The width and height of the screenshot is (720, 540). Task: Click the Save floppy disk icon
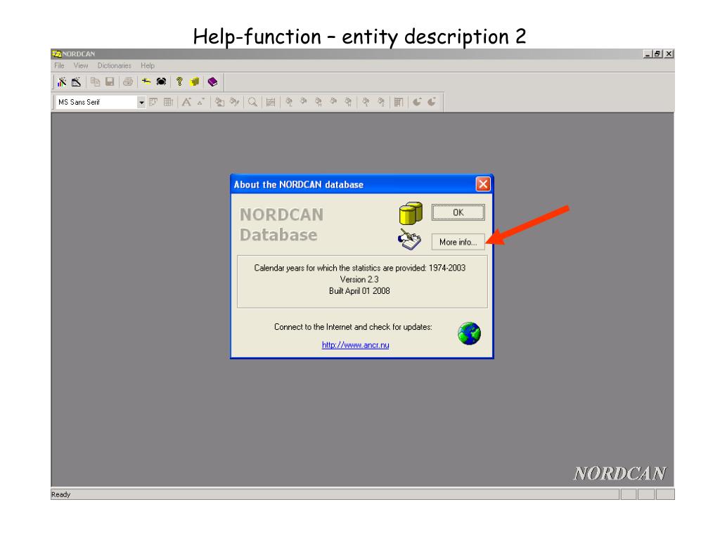(x=109, y=82)
